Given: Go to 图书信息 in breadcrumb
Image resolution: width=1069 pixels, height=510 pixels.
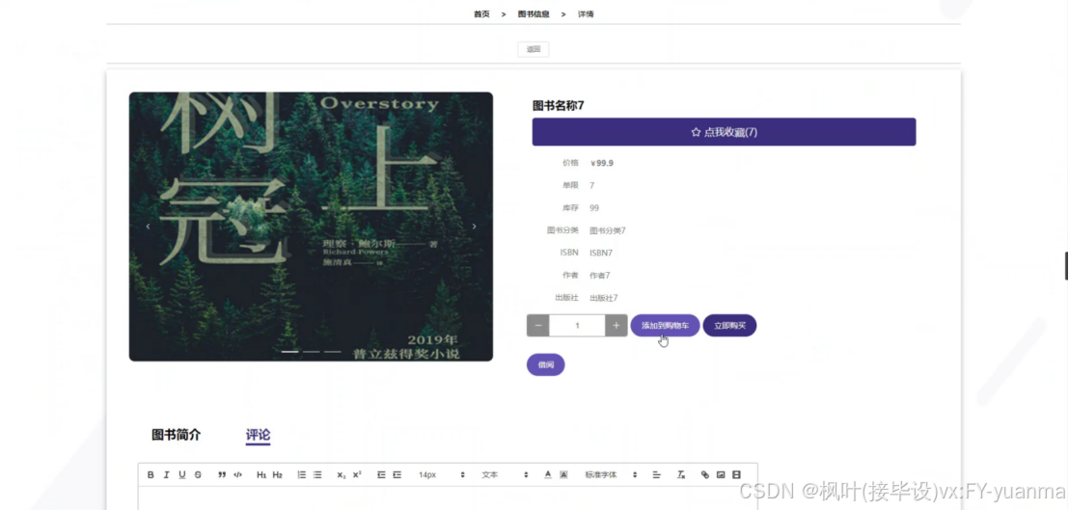Looking at the screenshot, I should pyautogui.click(x=534, y=13).
